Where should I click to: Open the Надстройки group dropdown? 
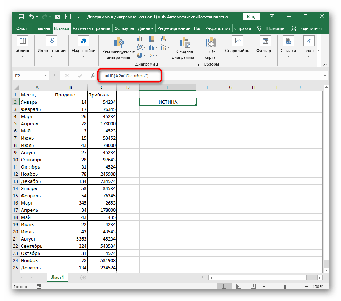(x=84, y=48)
